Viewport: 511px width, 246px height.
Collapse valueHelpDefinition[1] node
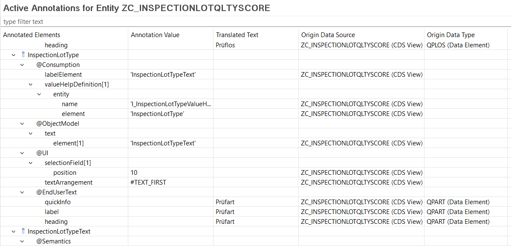click(31, 84)
